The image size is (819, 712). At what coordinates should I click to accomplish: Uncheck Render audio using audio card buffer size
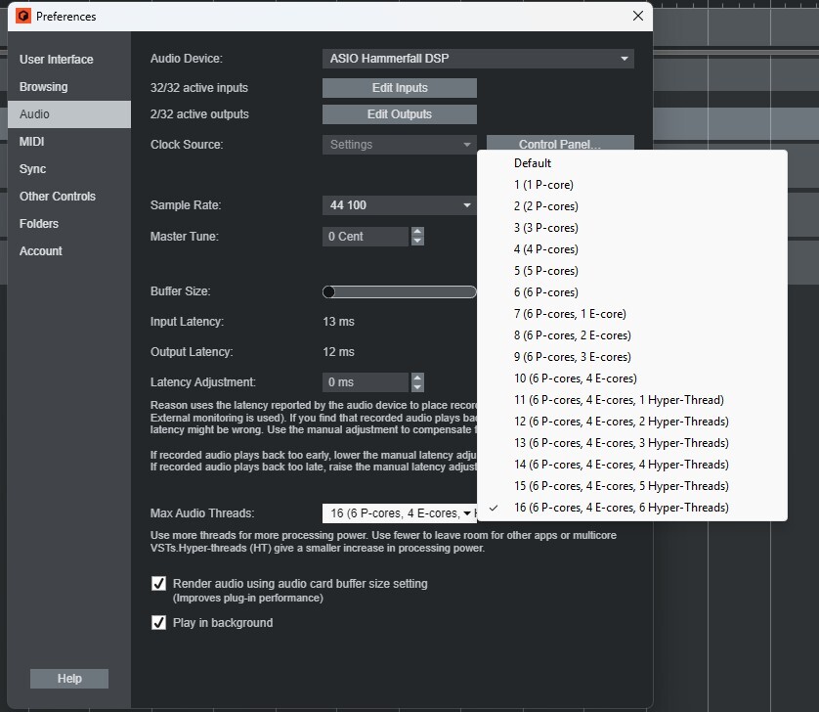158,583
